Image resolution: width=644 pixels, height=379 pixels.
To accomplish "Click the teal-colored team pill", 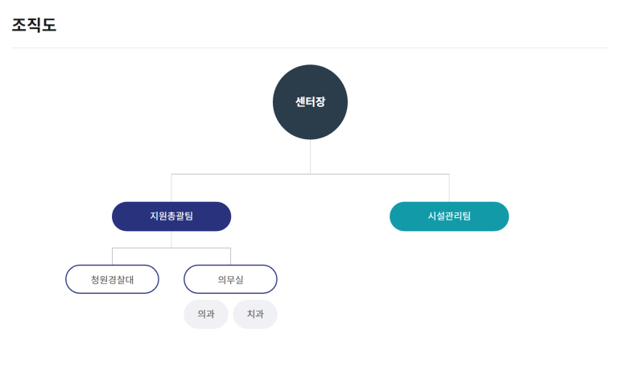I will click(449, 216).
